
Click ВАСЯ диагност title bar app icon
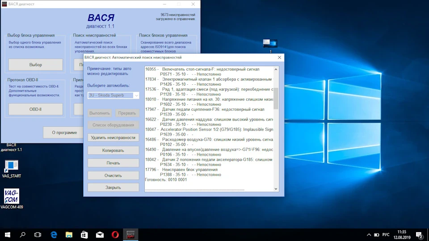pos(4,4)
